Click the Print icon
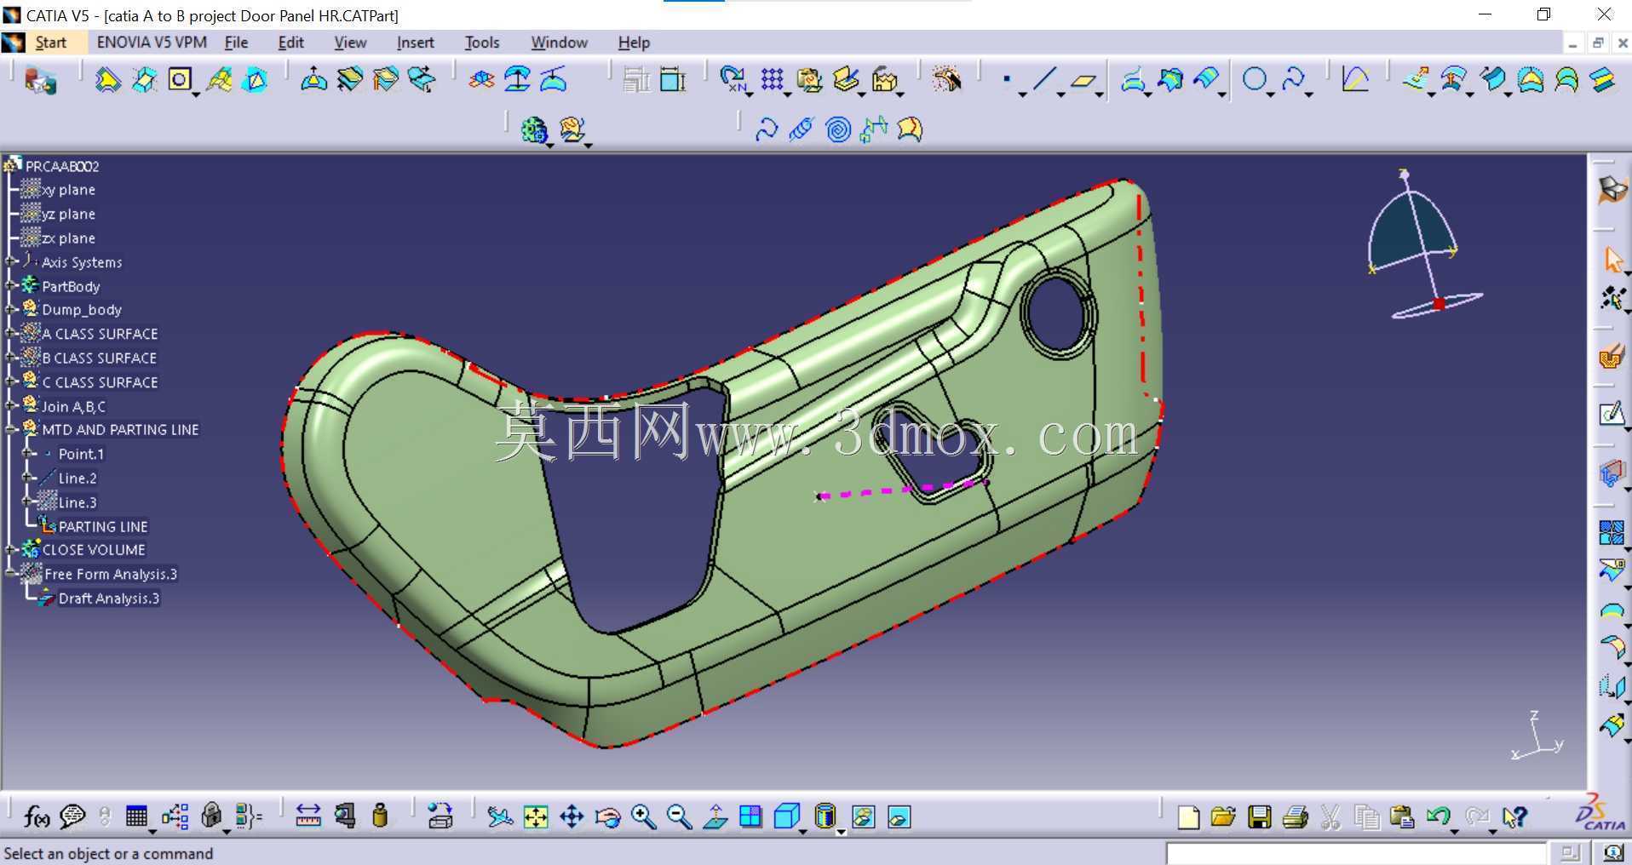 point(1295,817)
